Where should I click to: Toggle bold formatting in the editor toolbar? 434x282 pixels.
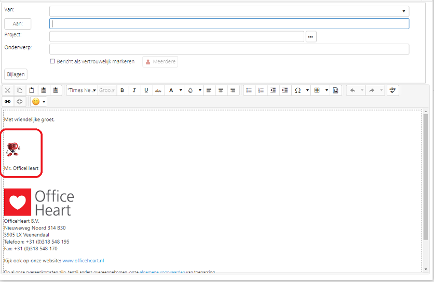click(122, 90)
